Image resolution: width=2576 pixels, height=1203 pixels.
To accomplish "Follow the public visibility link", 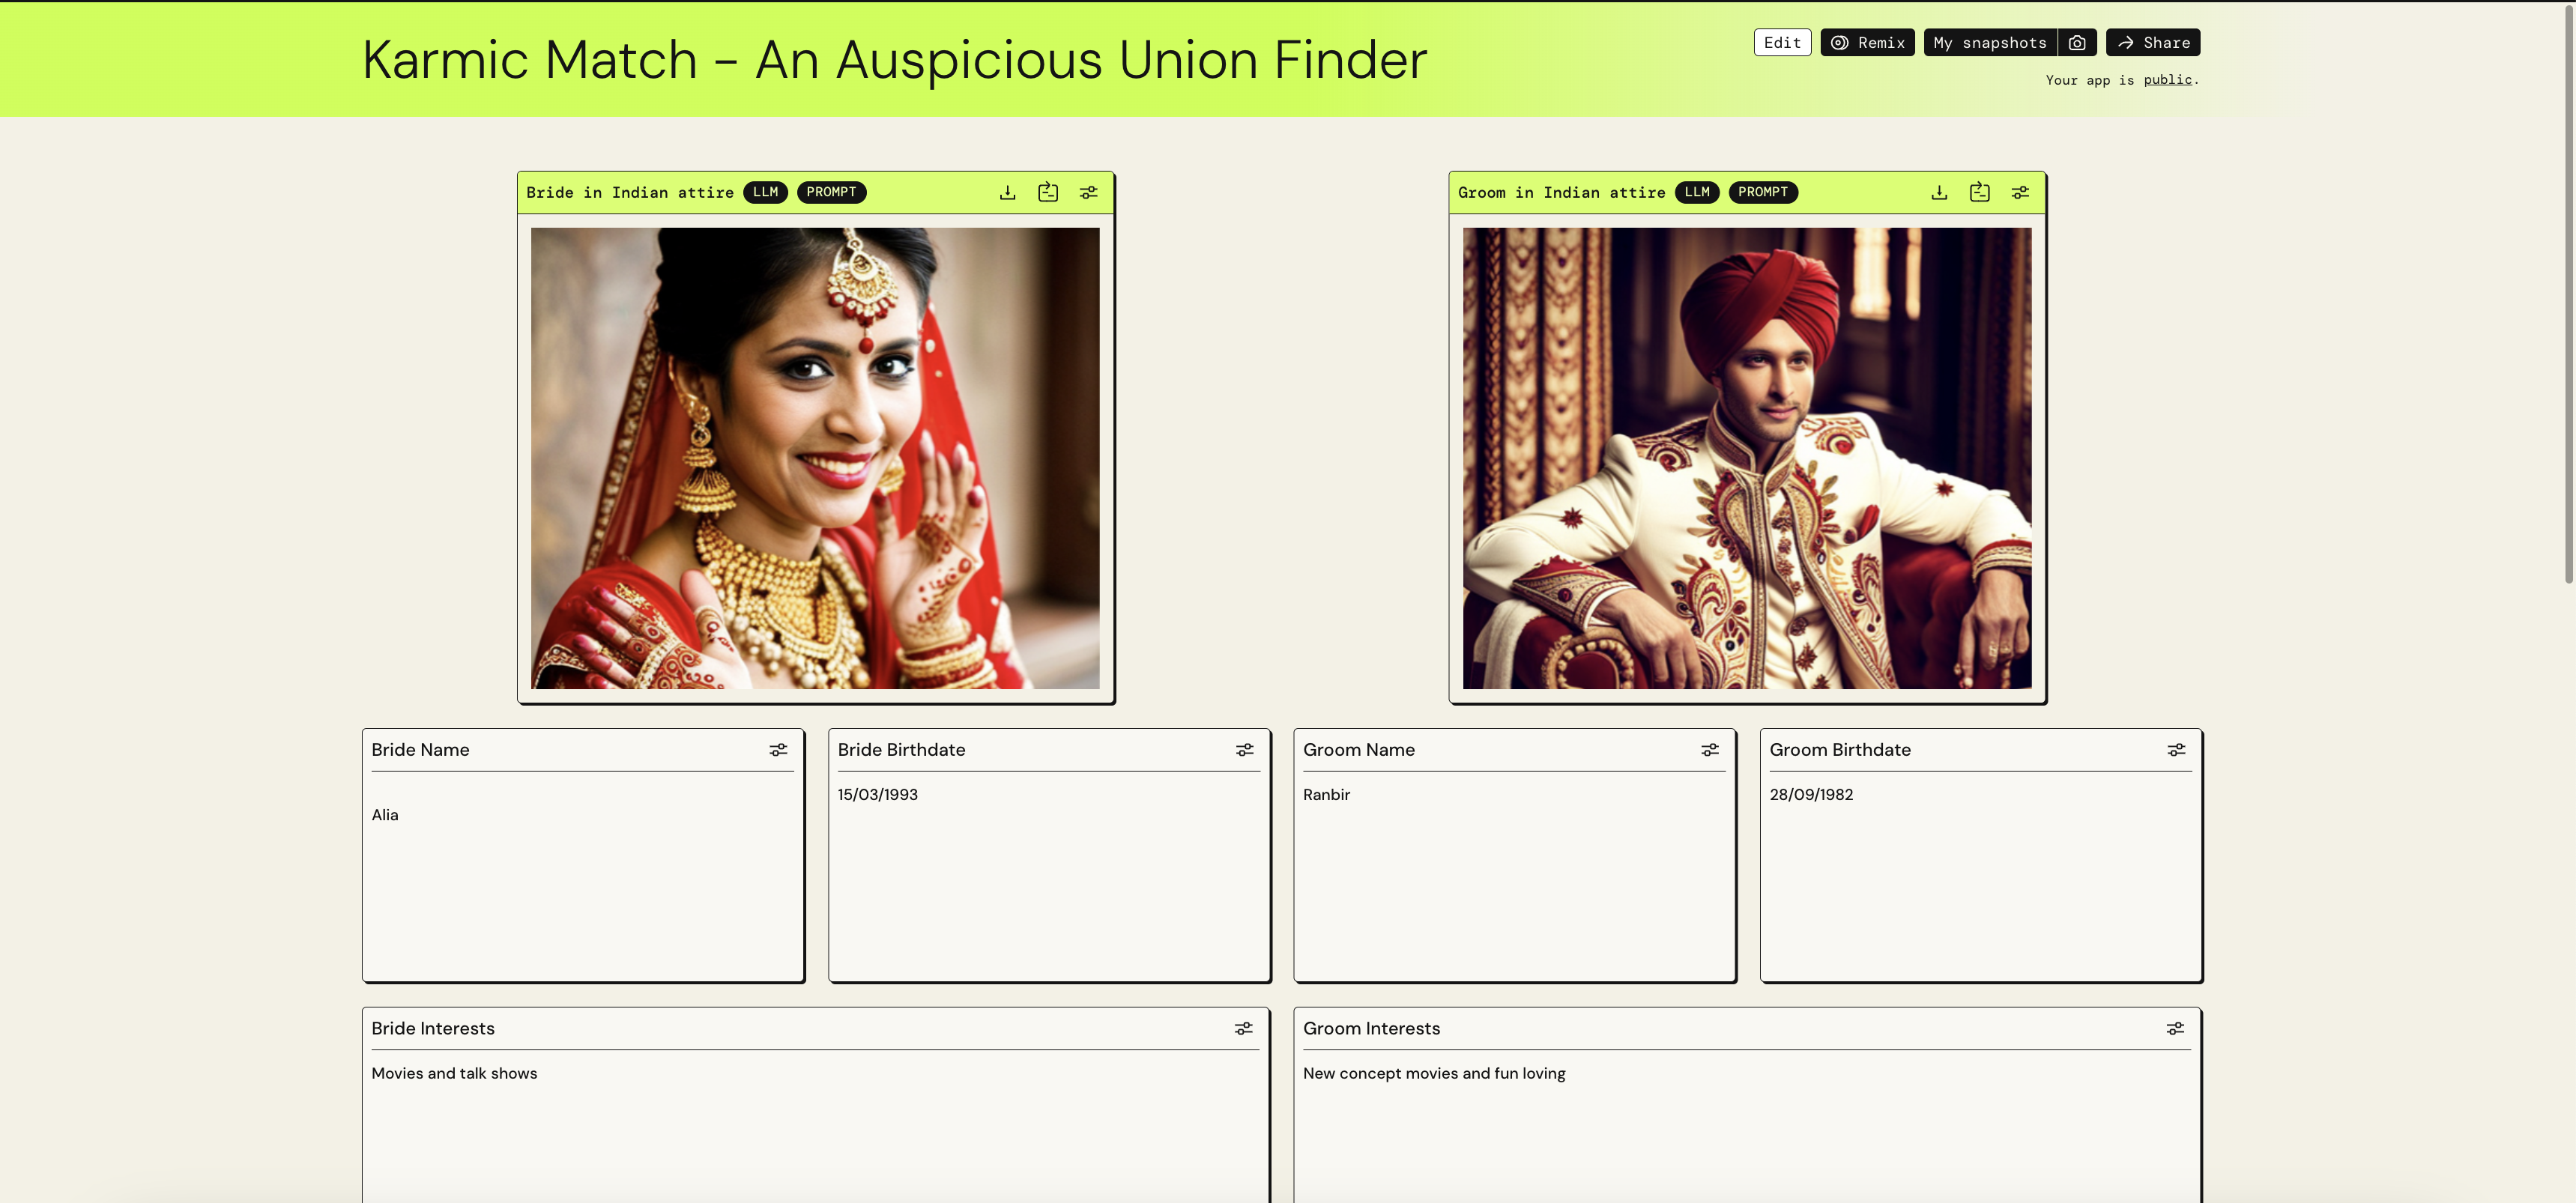I will 2166,80.
